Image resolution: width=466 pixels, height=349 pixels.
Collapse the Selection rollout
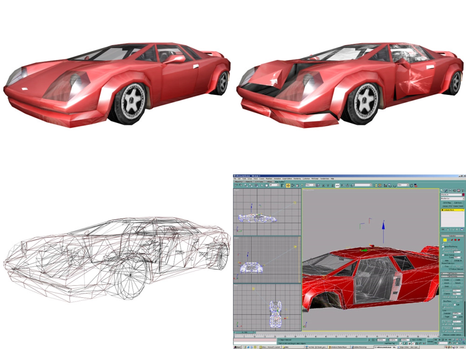pos(453,236)
